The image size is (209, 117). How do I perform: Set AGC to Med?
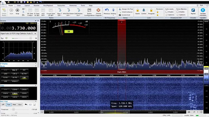pos(14,105)
